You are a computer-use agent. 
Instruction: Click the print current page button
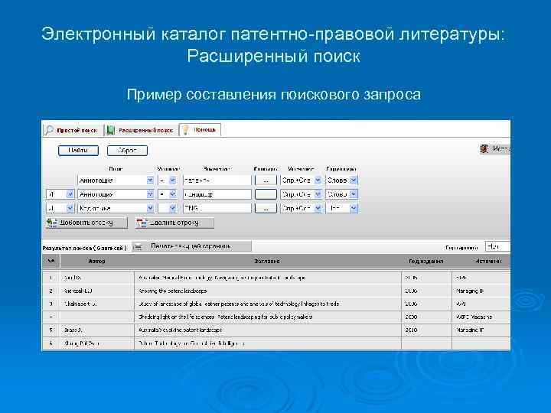tap(192, 246)
